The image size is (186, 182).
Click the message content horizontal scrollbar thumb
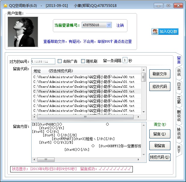coord(46,159)
